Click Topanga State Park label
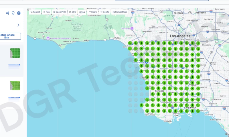The width and height of the screenshot is (229, 137). pyautogui.click(x=108, y=27)
